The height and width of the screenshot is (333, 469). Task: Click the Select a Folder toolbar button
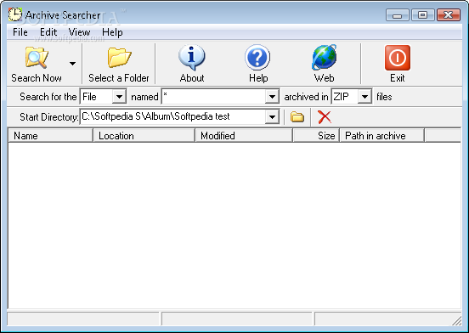coord(119,65)
